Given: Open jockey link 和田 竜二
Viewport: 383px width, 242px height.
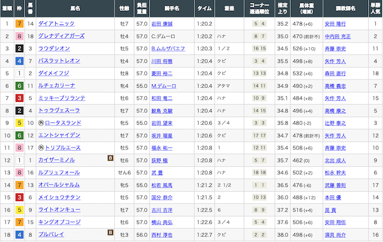Looking at the screenshot, I should point(162,99).
